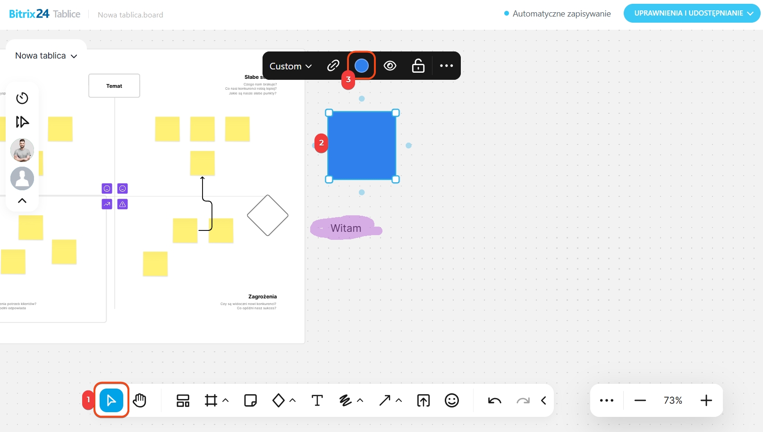Toggle the lock on selected shape
The width and height of the screenshot is (763, 432).
(x=418, y=66)
